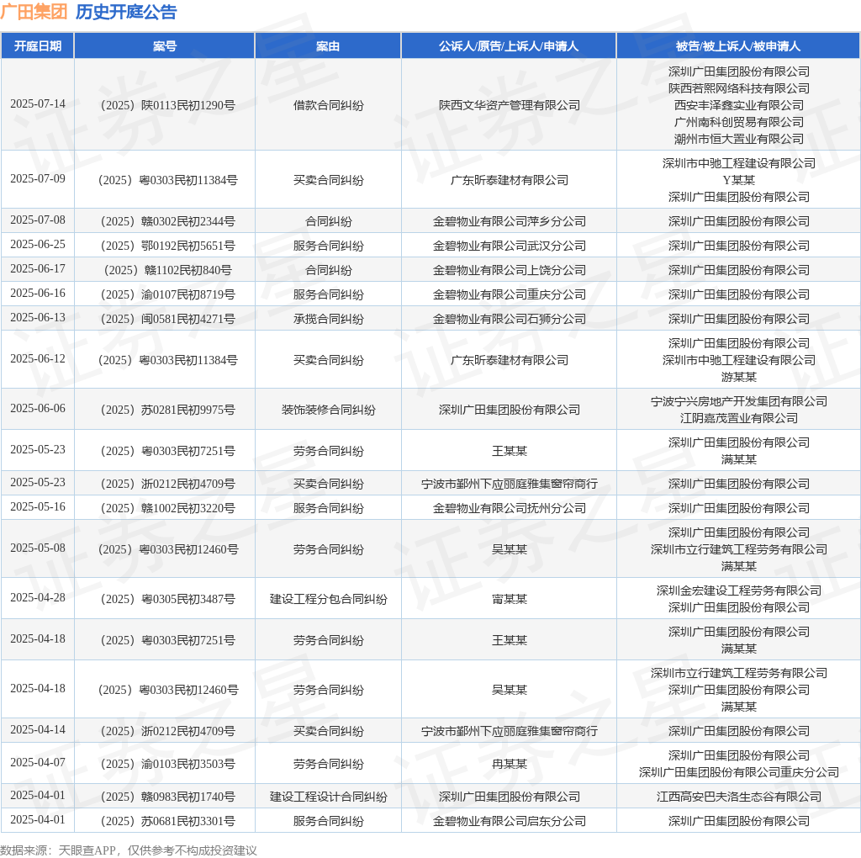
Task: Click defendant 江阴嘉茂置业有限公司
Action: (738, 418)
